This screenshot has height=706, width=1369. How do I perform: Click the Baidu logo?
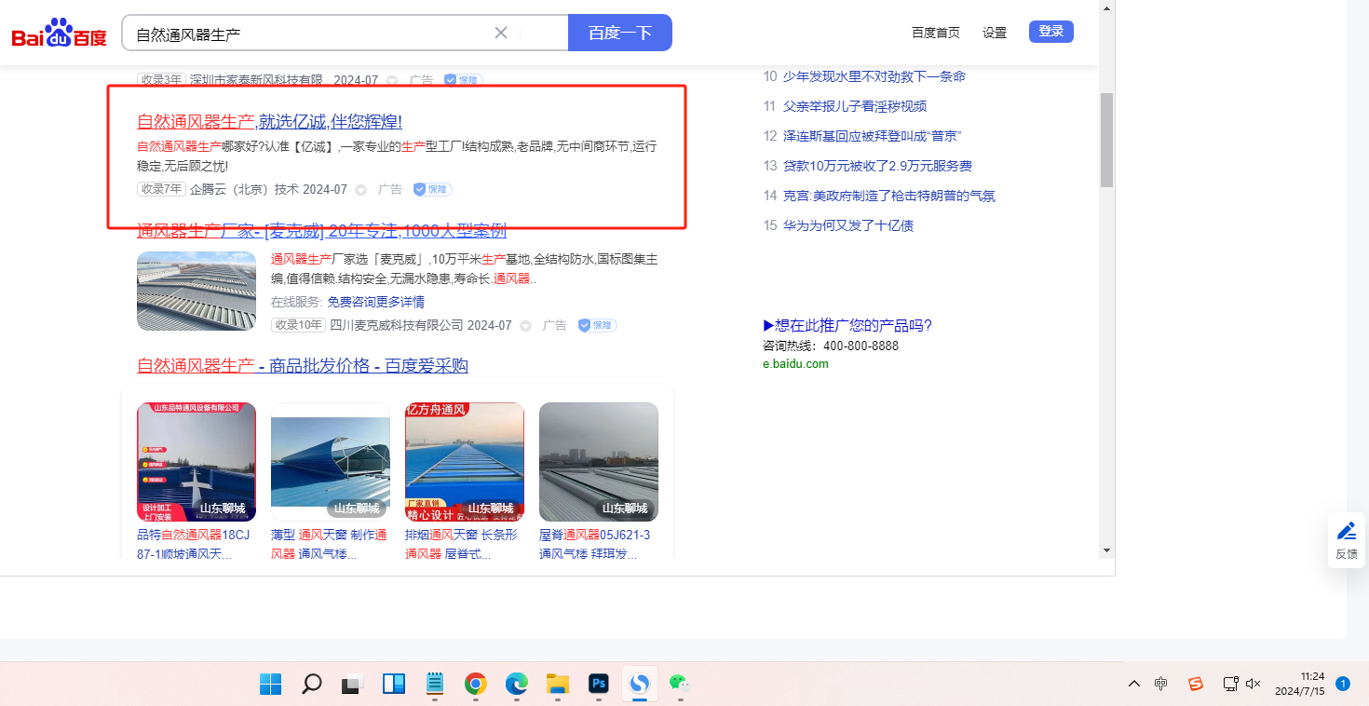(x=59, y=34)
